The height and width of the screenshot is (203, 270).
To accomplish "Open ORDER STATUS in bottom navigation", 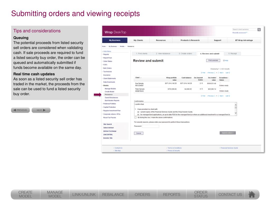I will click(201, 194).
